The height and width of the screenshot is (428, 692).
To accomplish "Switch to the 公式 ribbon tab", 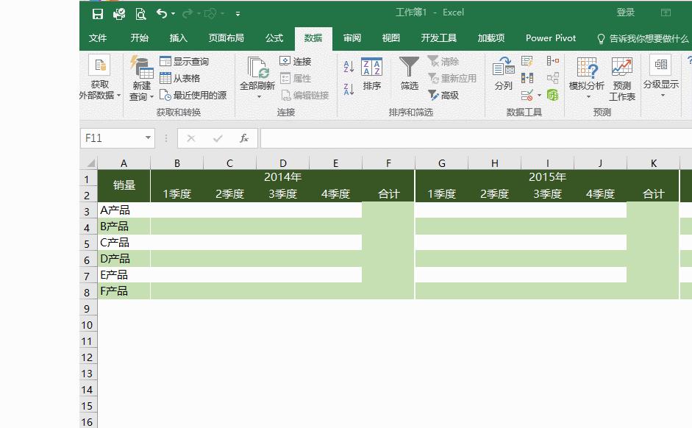I will point(274,38).
